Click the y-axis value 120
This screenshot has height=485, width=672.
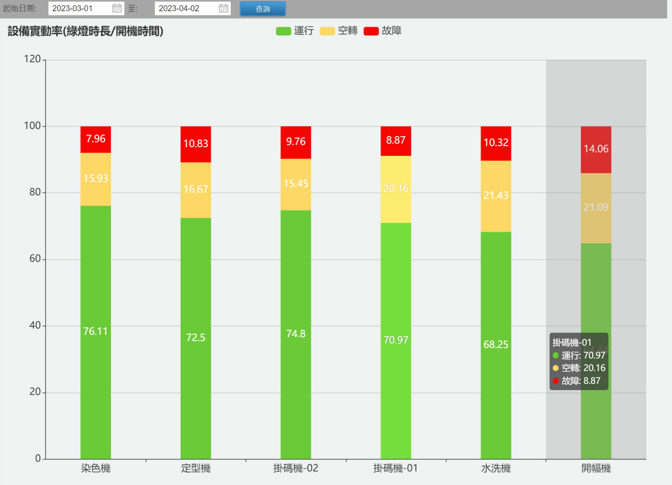32,59
